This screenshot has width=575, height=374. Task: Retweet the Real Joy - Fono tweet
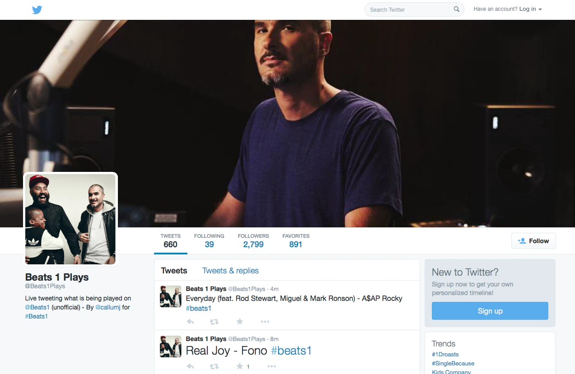[214, 366]
